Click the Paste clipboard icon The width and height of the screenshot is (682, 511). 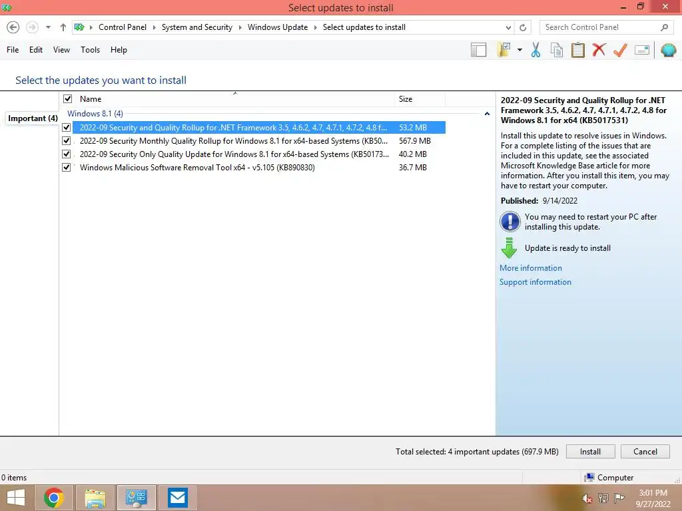tap(578, 50)
